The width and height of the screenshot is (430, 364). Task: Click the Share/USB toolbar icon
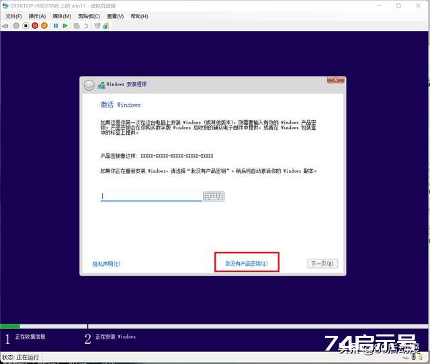[106, 26]
